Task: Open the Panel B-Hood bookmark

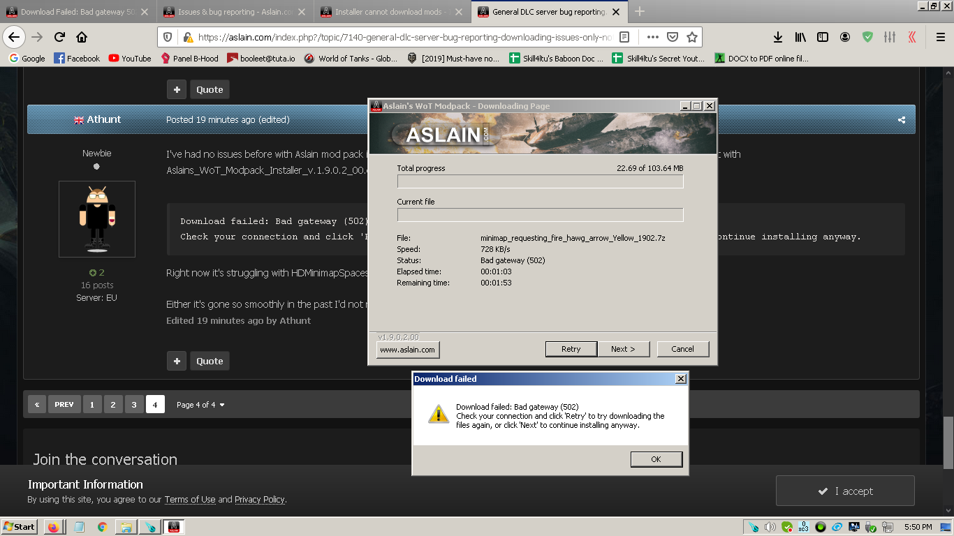Action: (x=189, y=59)
